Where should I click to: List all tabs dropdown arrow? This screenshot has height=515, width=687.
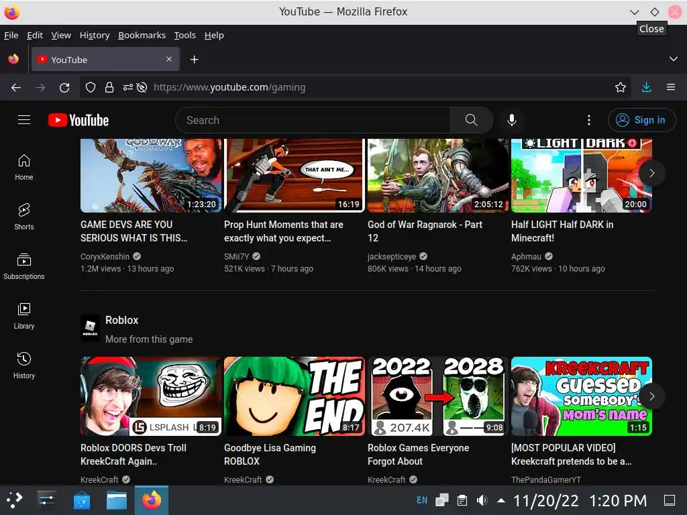tap(674, 59)
